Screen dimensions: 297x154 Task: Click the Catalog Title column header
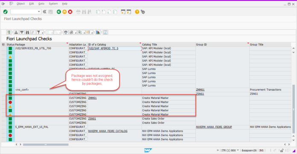[x=169, y=44]
